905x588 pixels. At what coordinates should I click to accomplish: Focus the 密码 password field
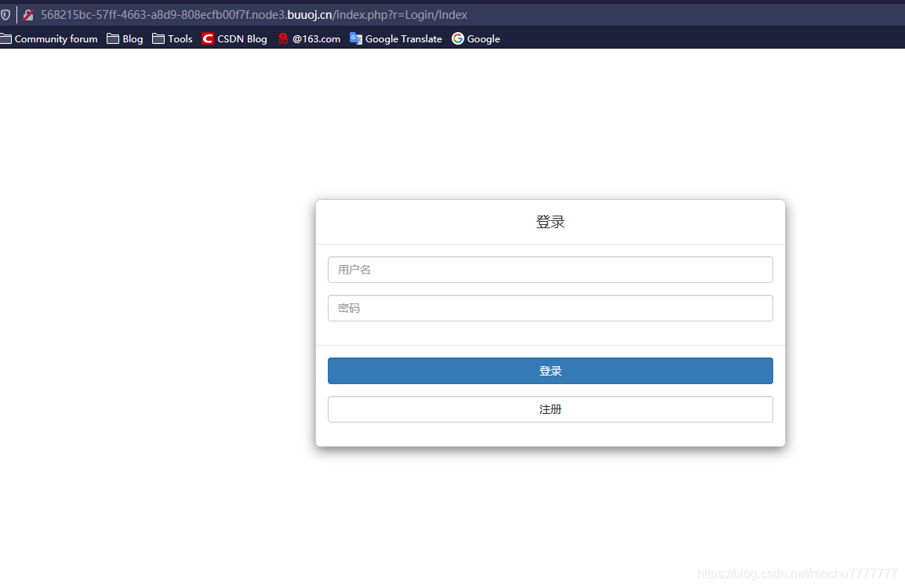click(550, 308)
